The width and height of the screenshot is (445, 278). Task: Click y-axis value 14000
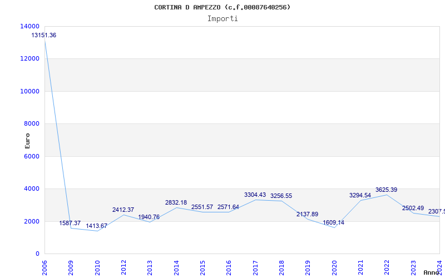tap(30, 26)
